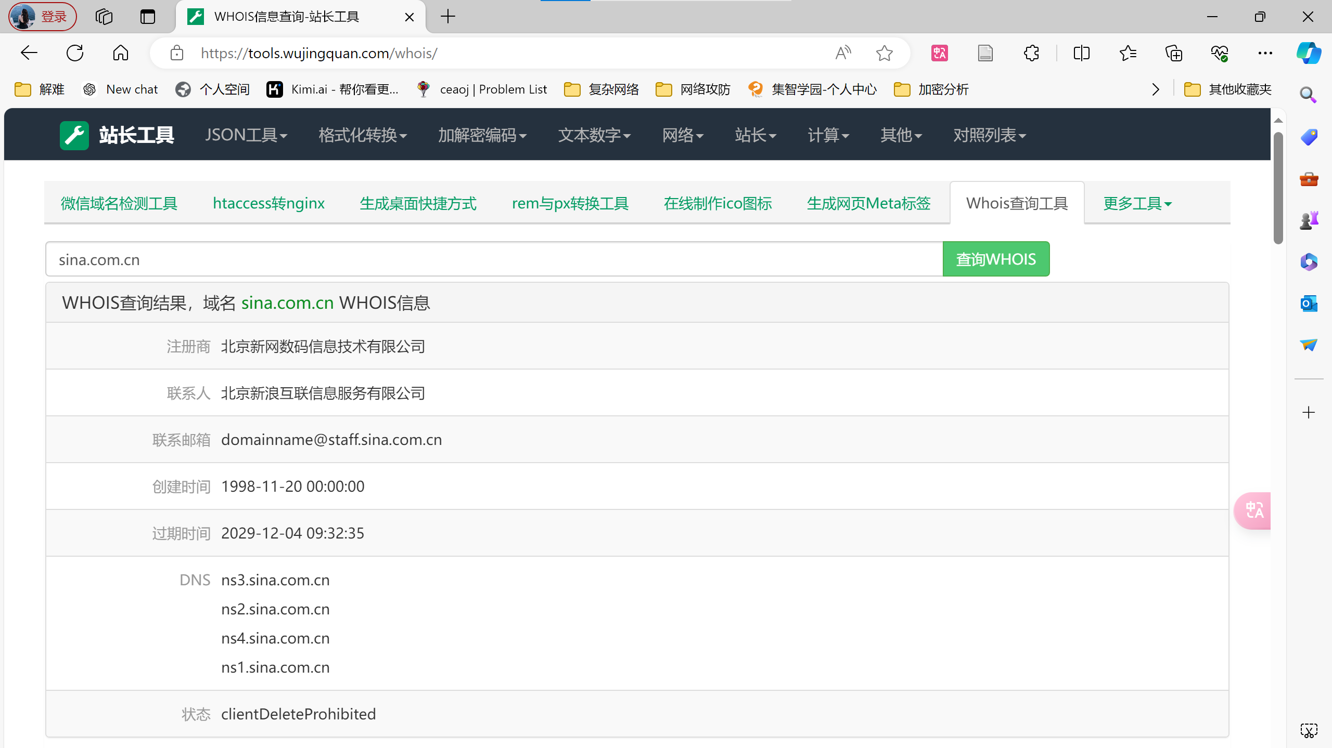Add page to favorites star icon
Screen dimensions: 1332x748
coord(884,53)
